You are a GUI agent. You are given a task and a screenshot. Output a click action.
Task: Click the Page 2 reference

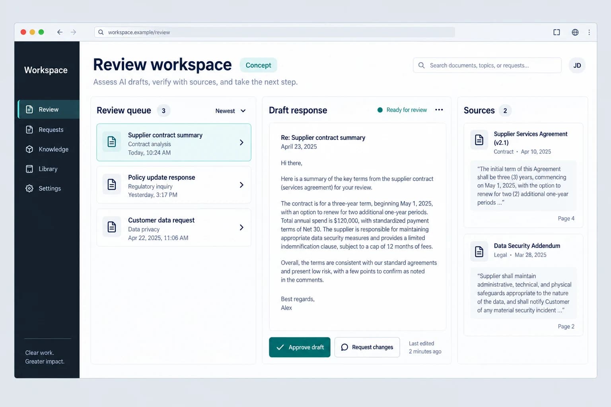pyautogui.click(x=566, y=327)
